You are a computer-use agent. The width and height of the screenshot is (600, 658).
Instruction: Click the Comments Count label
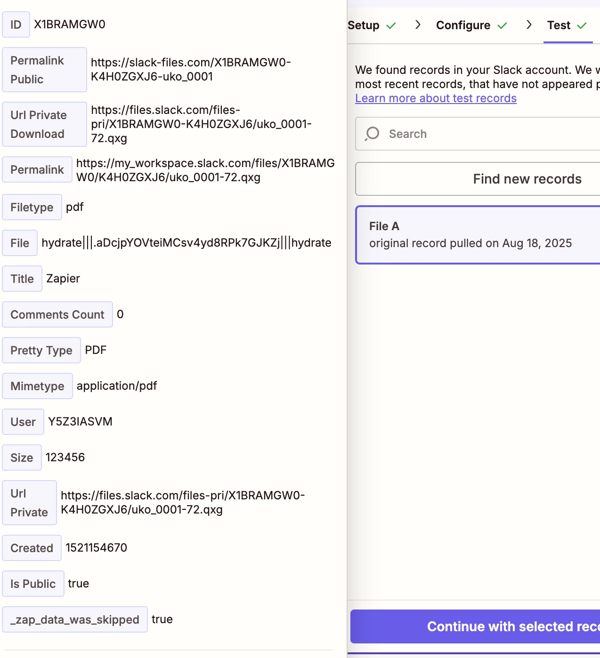[57, 314]
